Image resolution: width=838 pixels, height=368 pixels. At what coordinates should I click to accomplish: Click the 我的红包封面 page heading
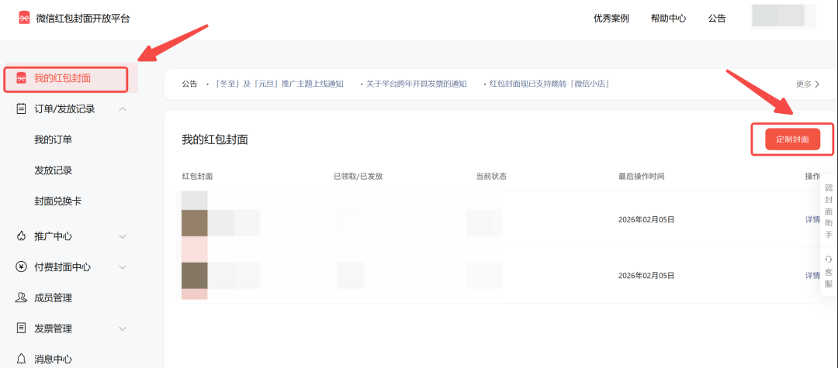[215, 139]
